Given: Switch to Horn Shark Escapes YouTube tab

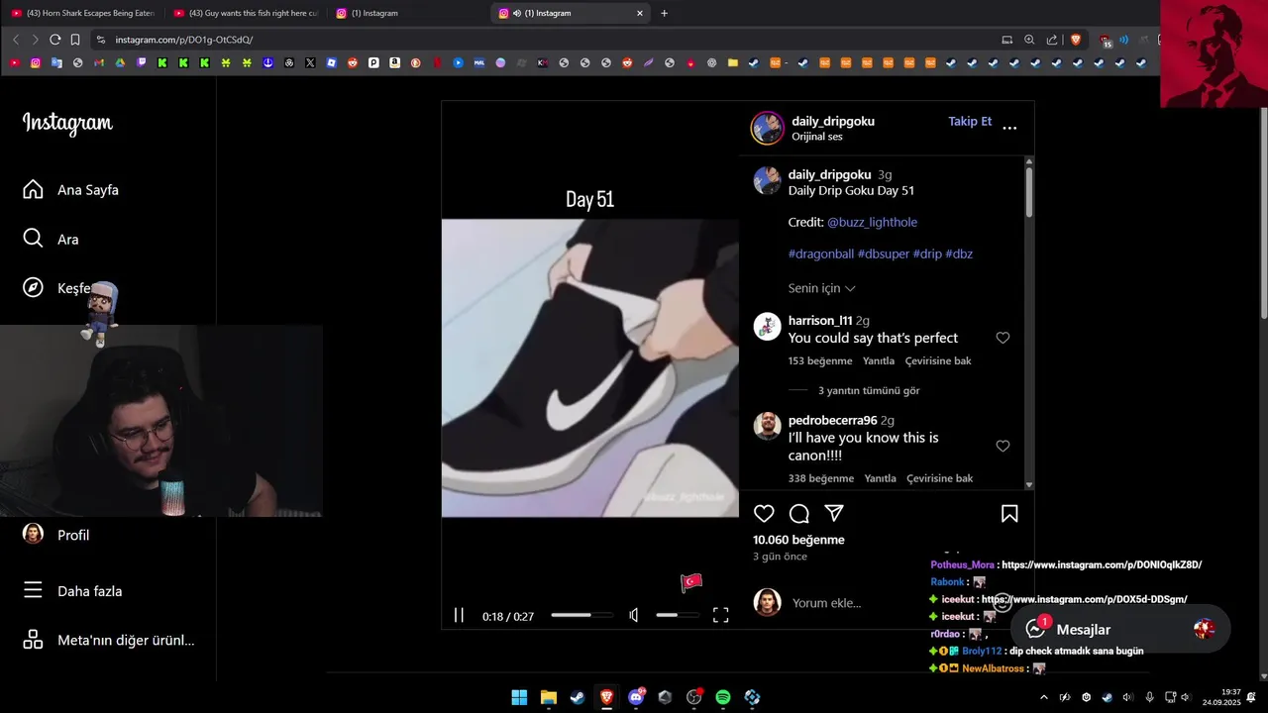Looking at the screenshot, I should (83, 13).
